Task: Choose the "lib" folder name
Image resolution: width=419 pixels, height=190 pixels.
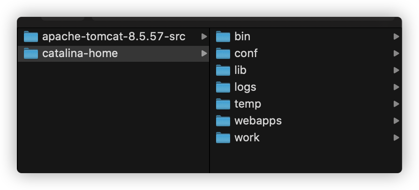Action: (x=240, y=70)
